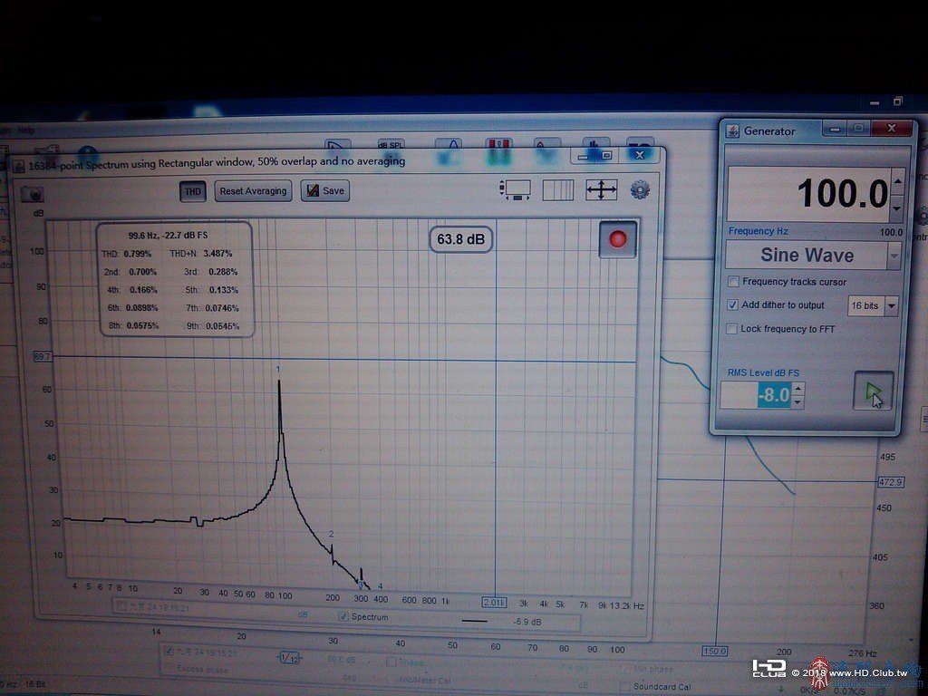Image resolution: width=928 pixels, height=696 pixels.
Task: Click the floppy disk icon on the Save button
Action: (x=313, y=190)
